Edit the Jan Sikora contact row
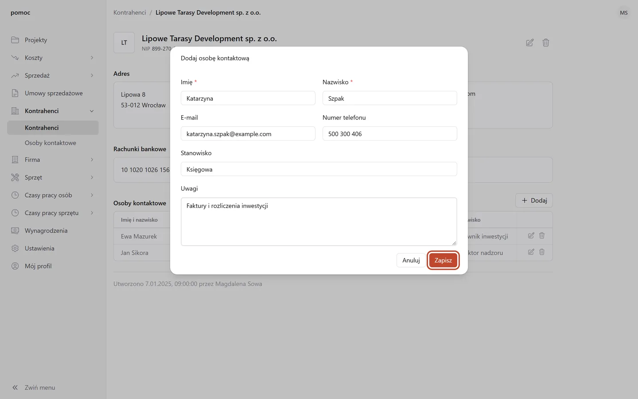 tap(531, 252)
